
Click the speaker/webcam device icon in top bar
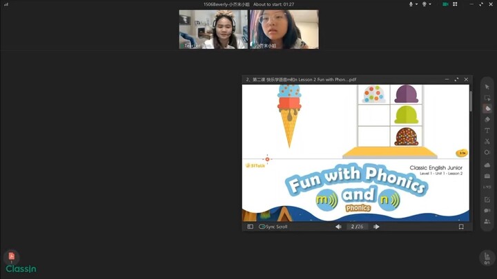point(424,4)
